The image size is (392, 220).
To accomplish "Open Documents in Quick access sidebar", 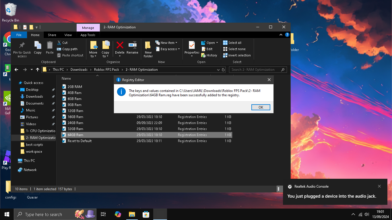I will coord(35,103).
